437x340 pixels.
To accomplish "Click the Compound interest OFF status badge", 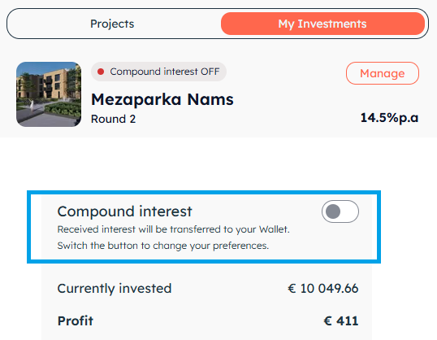I will [x=158, y=72].
